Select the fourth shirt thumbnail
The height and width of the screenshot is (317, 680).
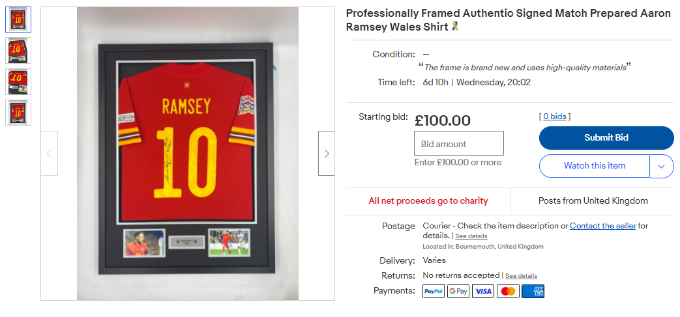click(18, 113)
